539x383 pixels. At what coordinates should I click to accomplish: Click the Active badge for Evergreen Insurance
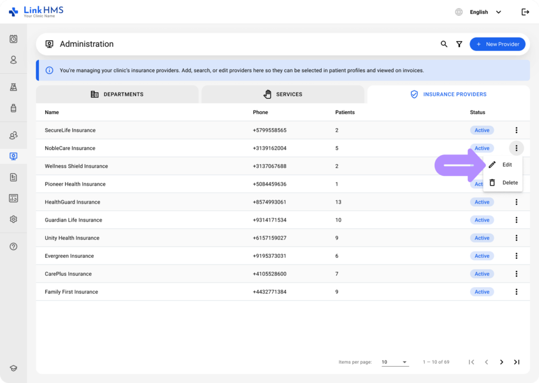coord(482,256)
